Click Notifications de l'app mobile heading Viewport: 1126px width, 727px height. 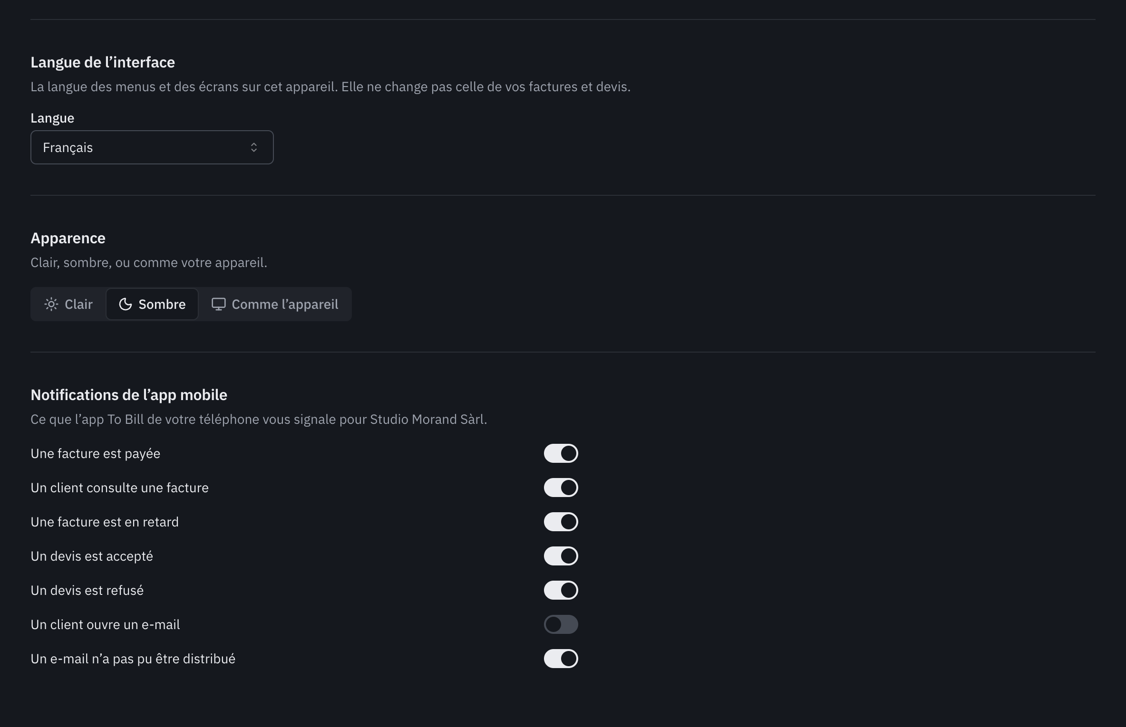129,395
